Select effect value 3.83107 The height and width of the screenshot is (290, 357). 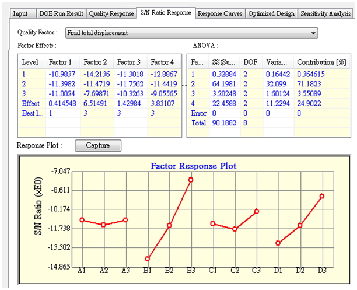point(163,104)
